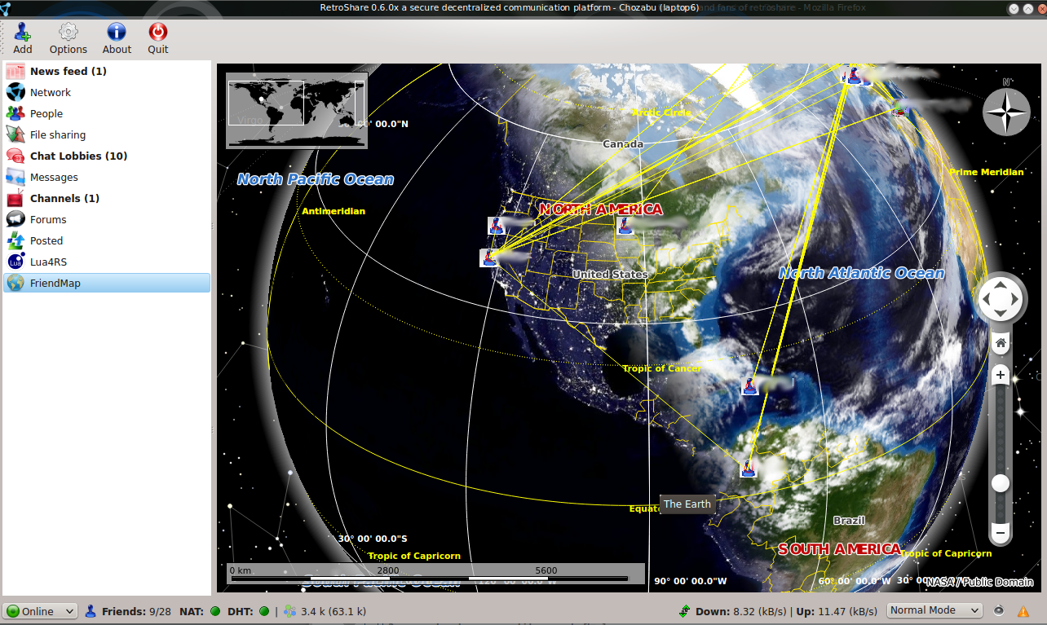Open the Online status dropdown

pyautogui.click(x=40, y=610)
